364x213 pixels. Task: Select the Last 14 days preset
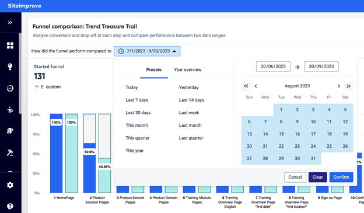click(x=191, y=100)
